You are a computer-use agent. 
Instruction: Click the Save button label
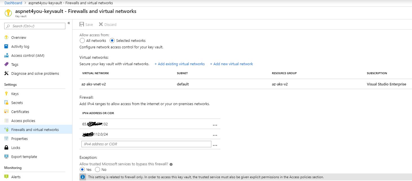(89, 24)
